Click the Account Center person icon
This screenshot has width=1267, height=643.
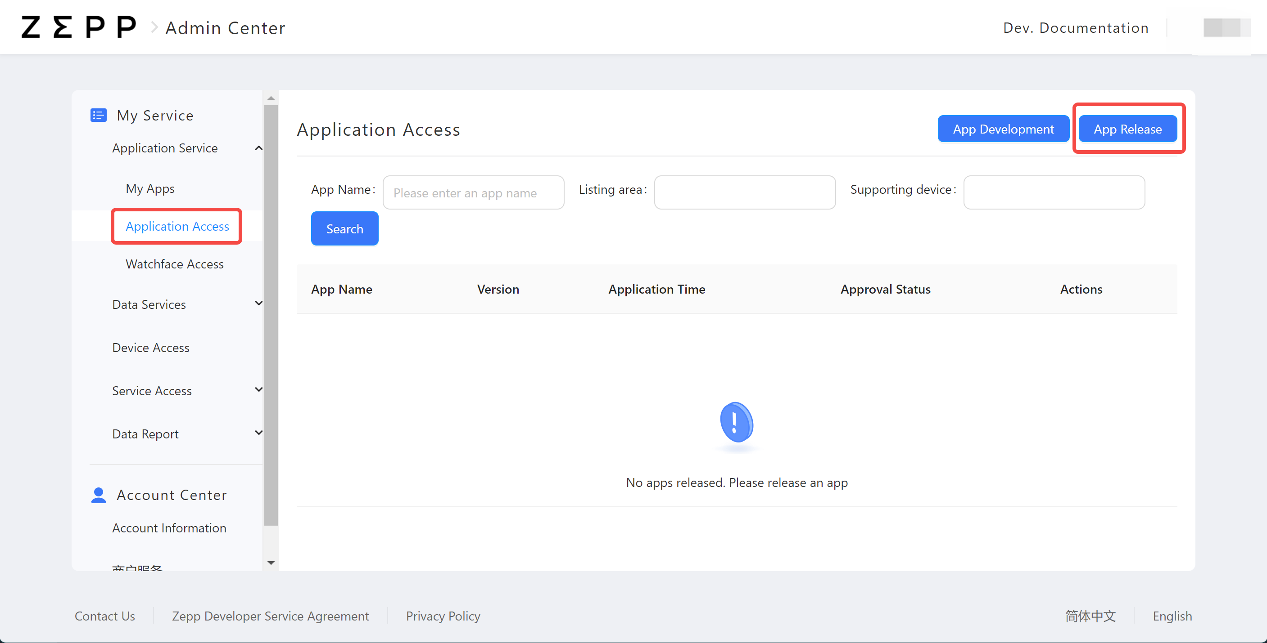tap(98, 495)
